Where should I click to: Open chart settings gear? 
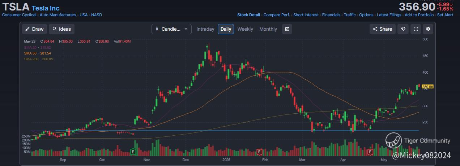429,29
